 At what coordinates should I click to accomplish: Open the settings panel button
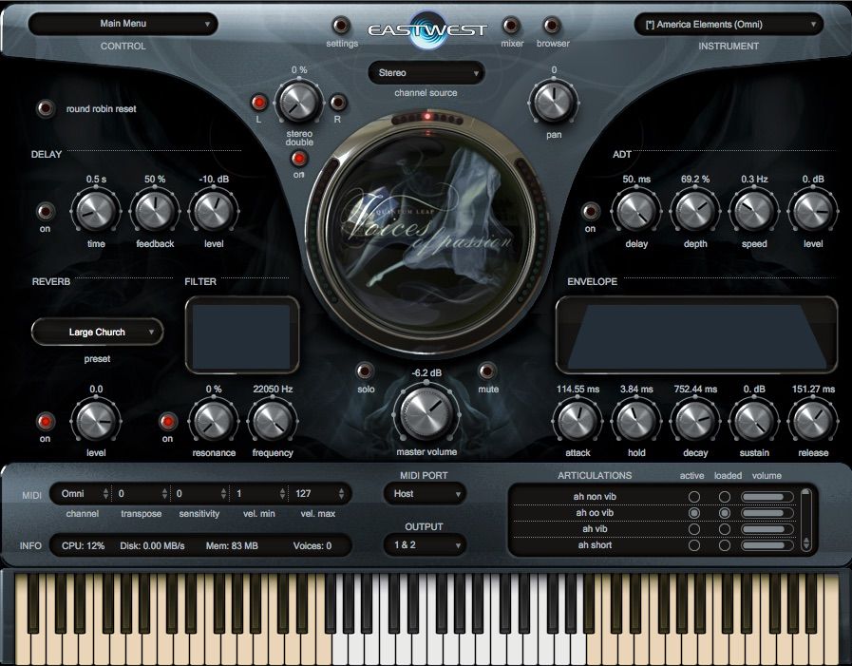point(341,26)
